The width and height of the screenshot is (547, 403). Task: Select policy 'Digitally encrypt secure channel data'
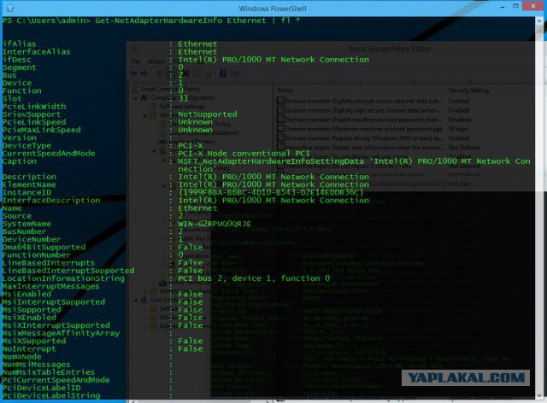tap(364, 101)
